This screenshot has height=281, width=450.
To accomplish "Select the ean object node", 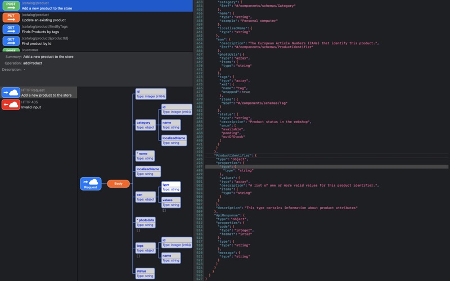I will [146, 197].
